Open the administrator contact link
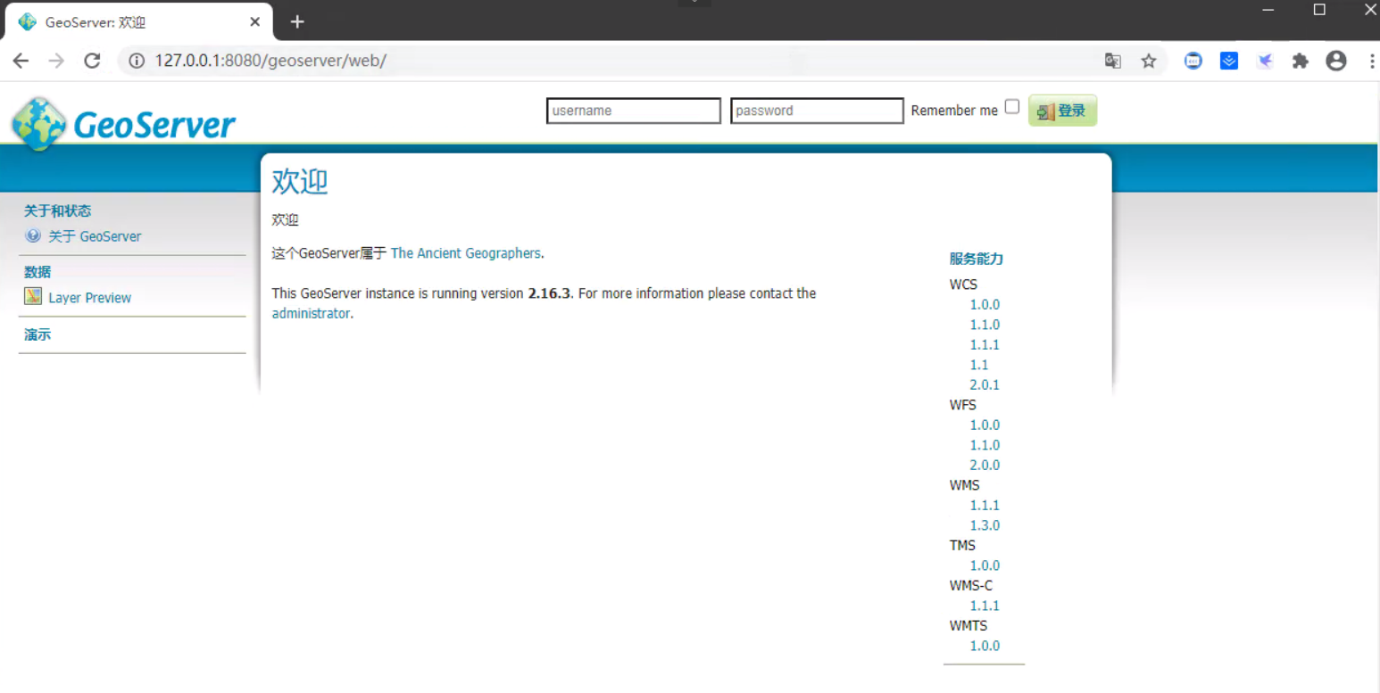The image size is (1380, 693). click(310, 313)
